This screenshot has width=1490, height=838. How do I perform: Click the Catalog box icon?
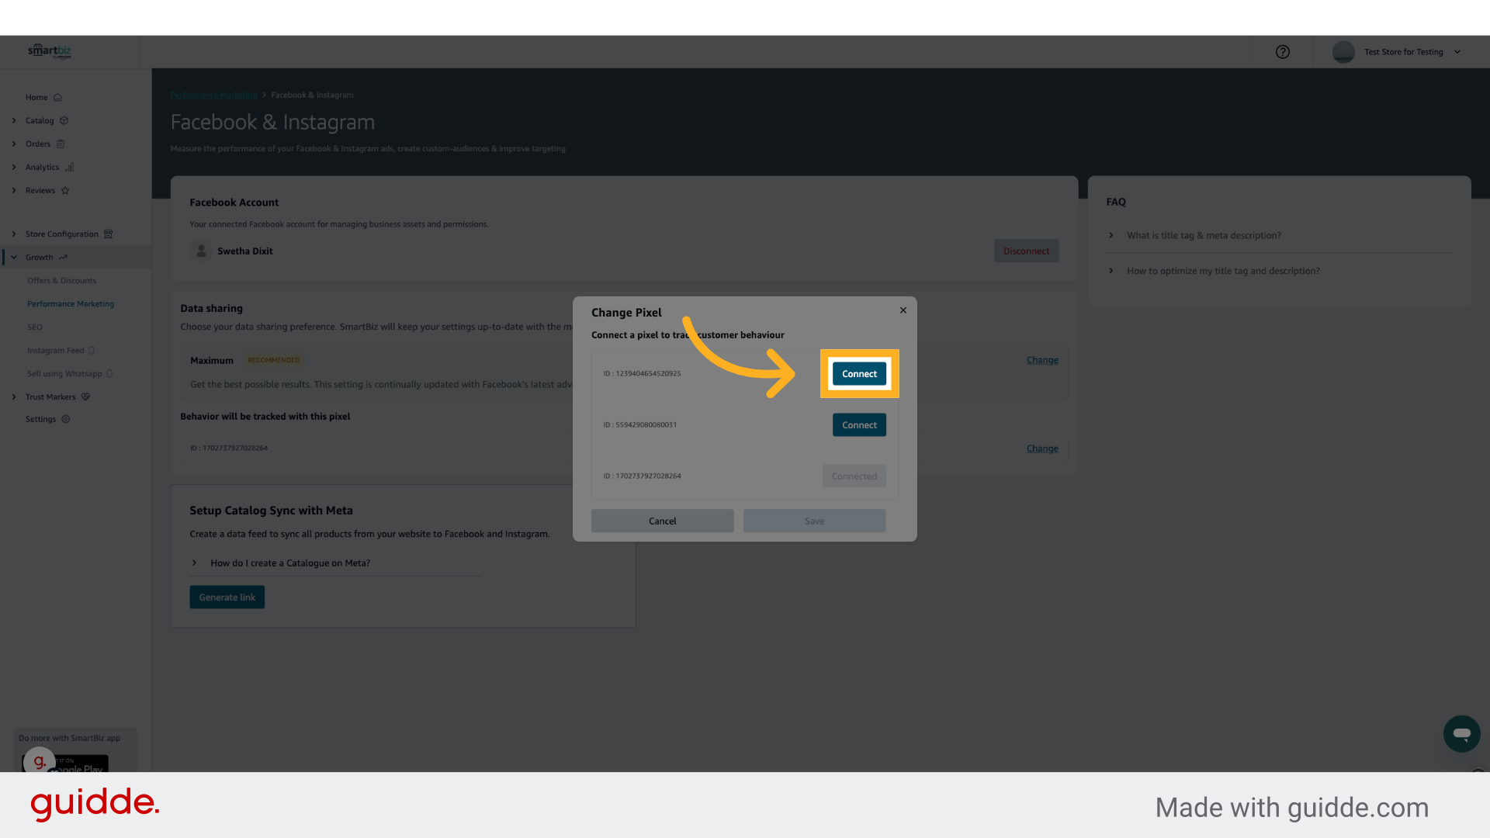tap(64, 121)
